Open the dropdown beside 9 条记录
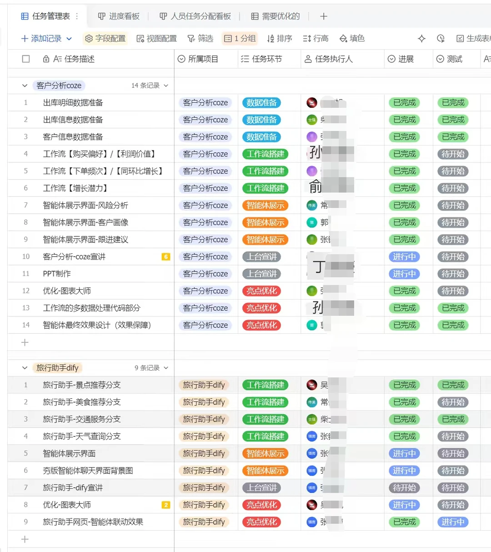 coord(166,368)
